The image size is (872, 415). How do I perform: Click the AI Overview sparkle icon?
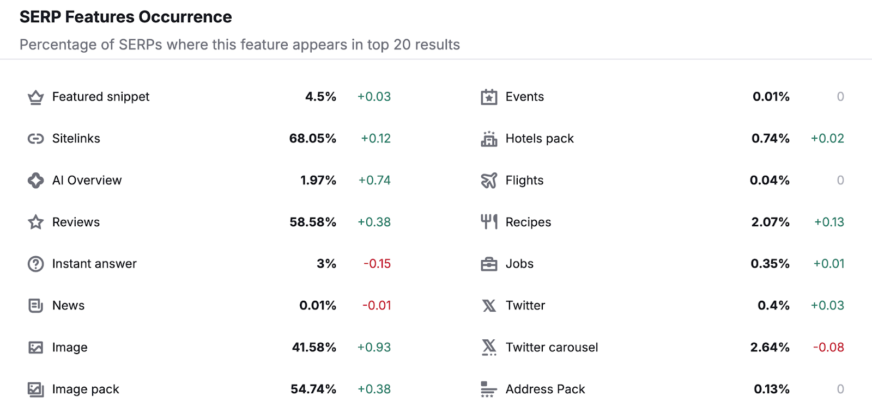35,180
